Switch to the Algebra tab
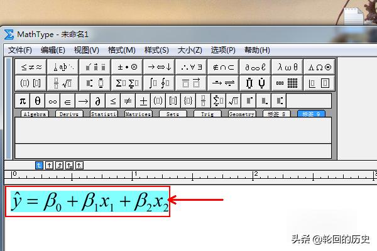 [35, 114]
